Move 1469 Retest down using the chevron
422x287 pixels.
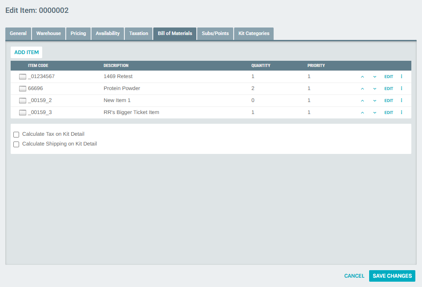[x=374, y=76]
